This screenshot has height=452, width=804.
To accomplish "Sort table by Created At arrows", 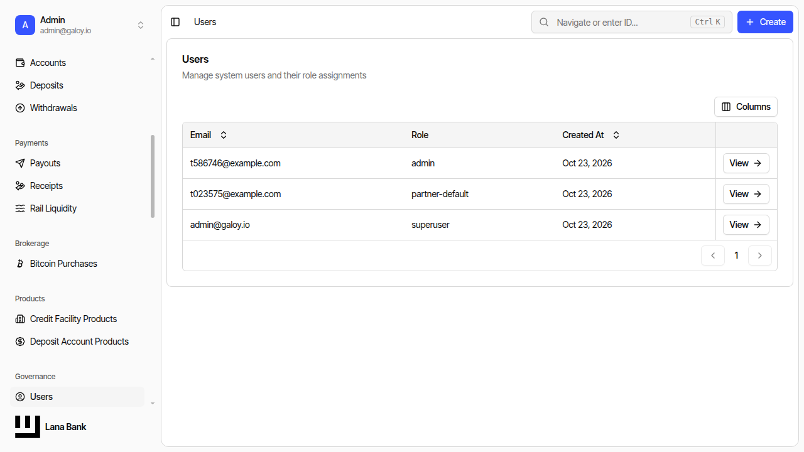I will tap(616, 135).
